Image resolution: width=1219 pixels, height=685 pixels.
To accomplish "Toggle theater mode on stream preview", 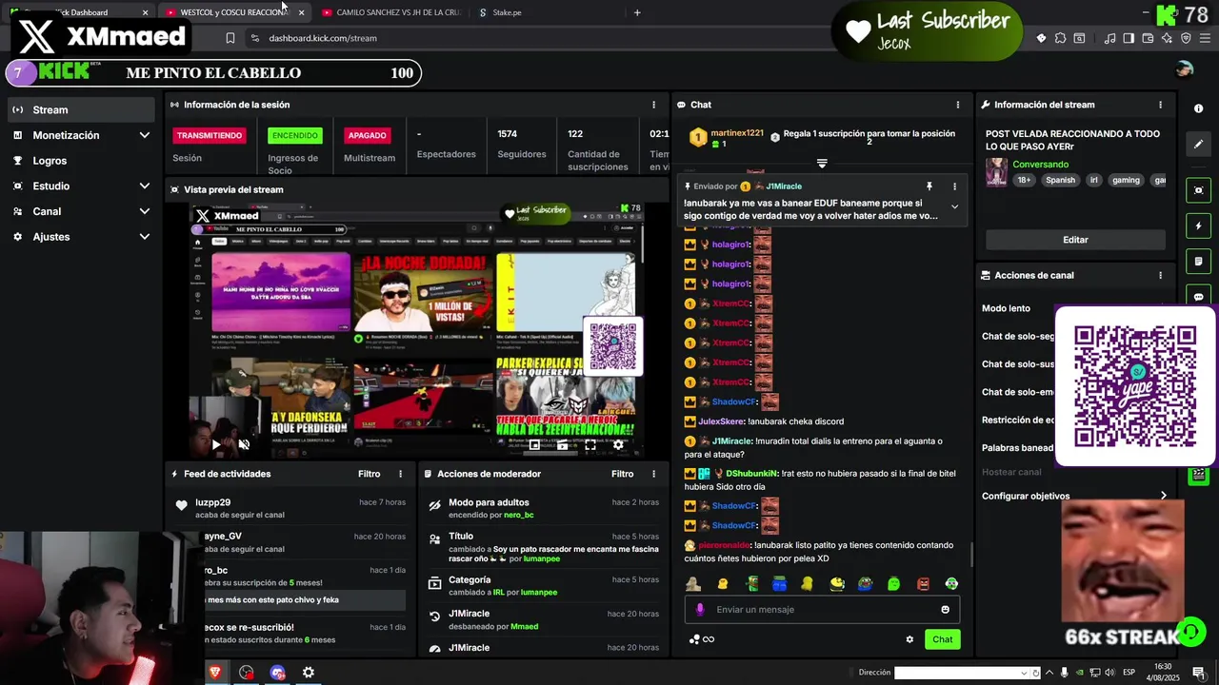I will 562,444.
